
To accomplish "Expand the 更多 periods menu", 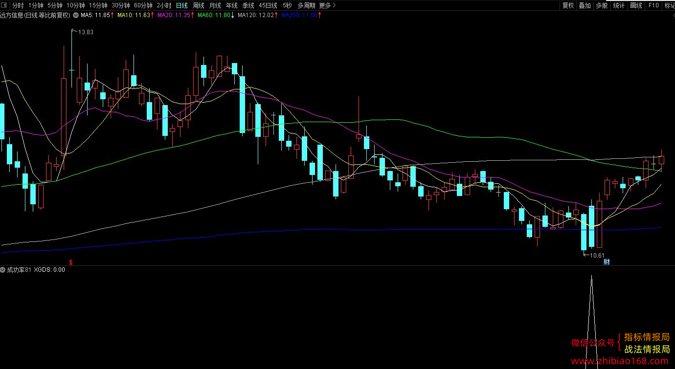I will [x=327, y=5].
